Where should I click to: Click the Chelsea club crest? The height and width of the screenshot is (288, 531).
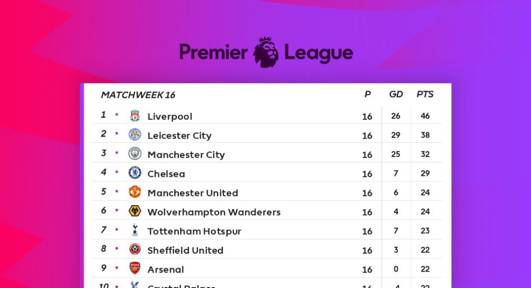[135, 173]
